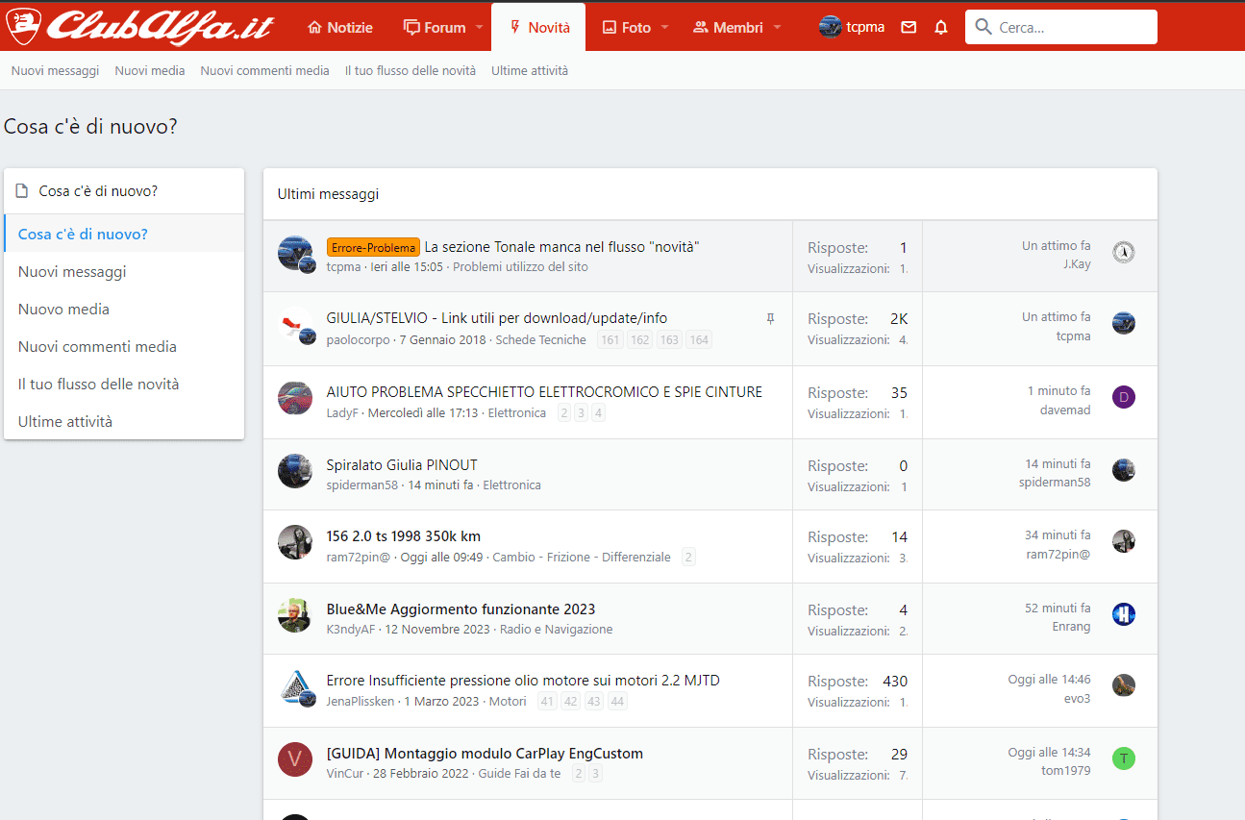Open tom1979's green T avatar
The height and width of the screenshot is (820, 1245).
(1124, 758)
